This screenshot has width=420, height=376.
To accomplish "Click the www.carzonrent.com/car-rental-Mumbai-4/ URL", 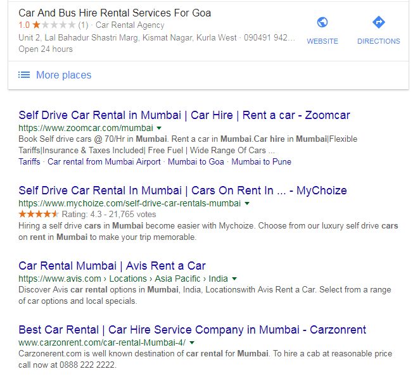I will (102, 342).
